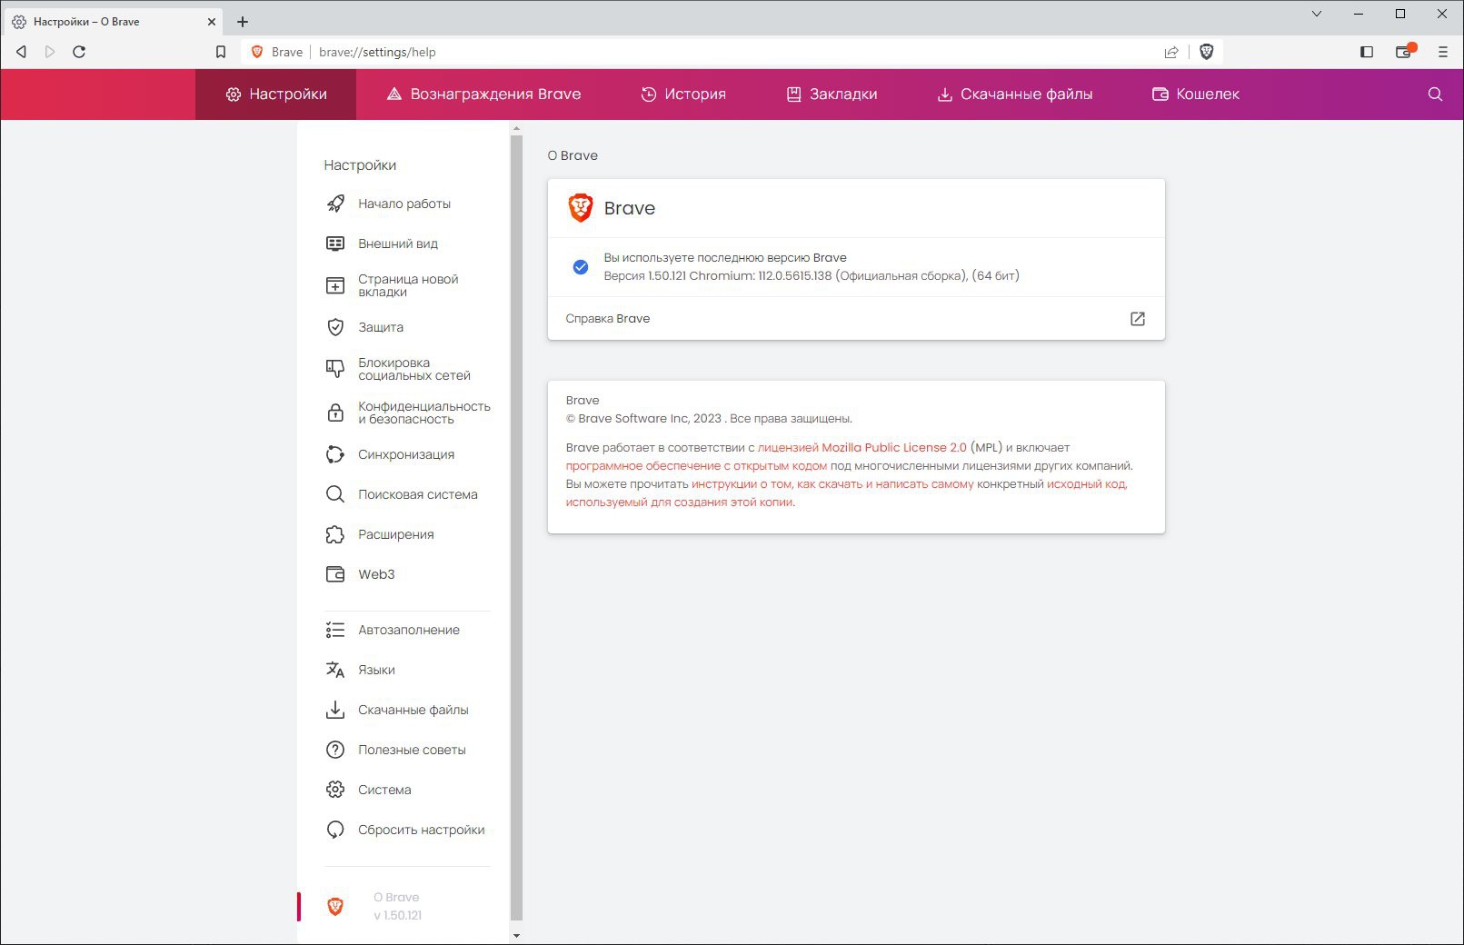Viewport: 1464px width, 945px height.
Task: Click the translate icon for Языки
Action: (x=335, y=670)
